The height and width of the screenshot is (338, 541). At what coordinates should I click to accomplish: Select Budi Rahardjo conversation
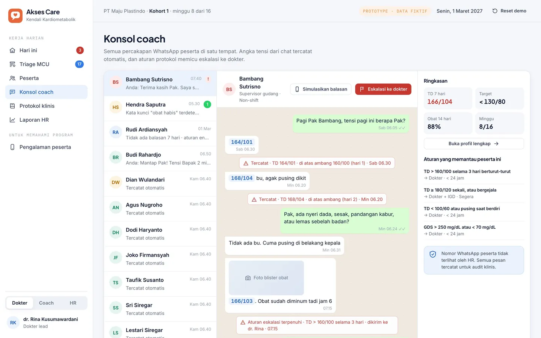[160, 159]
